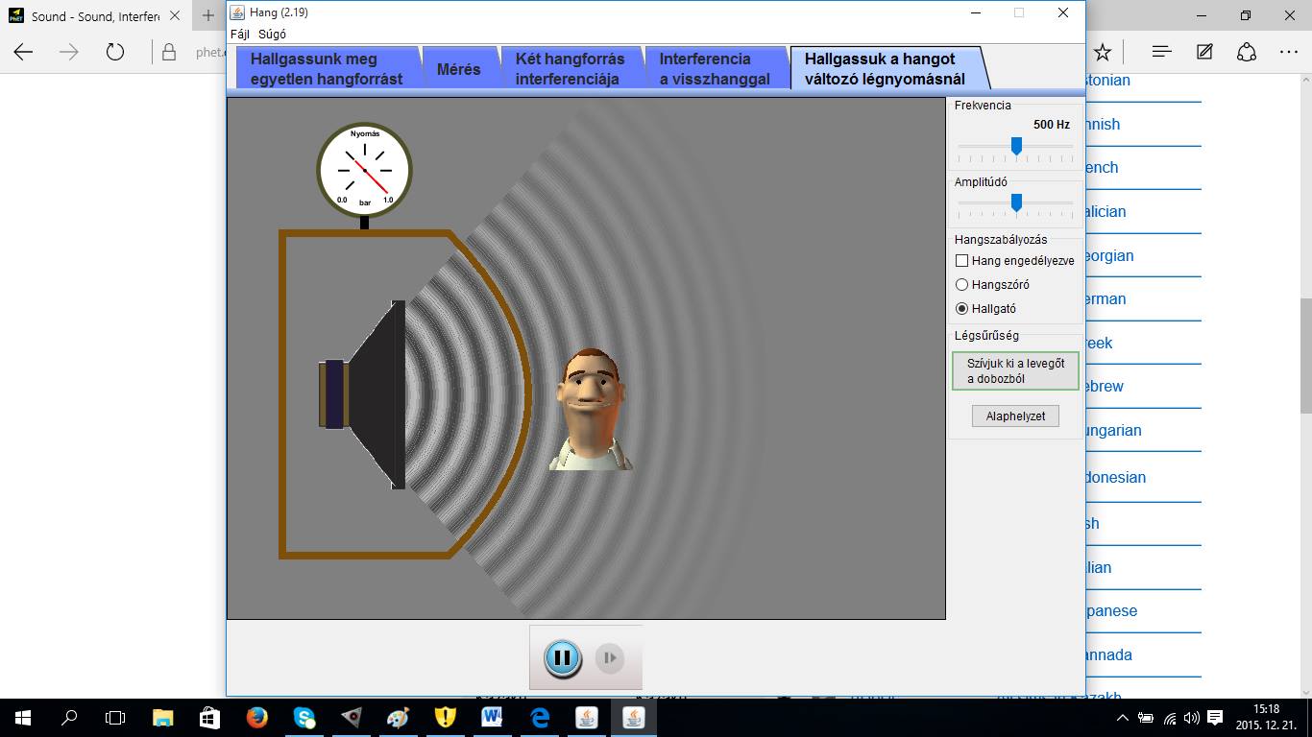Open Edge Web Note tool

[1204, 52]
